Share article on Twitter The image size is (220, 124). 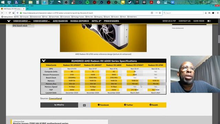click(128, 105)
